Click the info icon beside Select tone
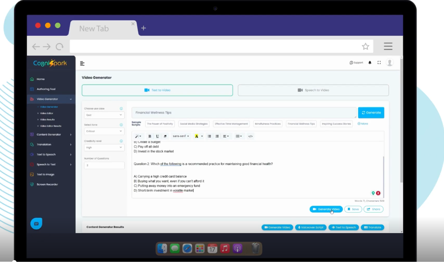This screenshot has width=444, height=262. coord(121,125)
